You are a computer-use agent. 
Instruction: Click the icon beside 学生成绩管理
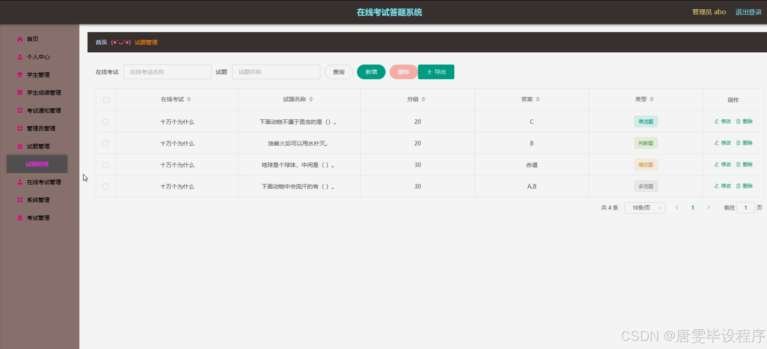pyautogui.click(x=20, y=93)
